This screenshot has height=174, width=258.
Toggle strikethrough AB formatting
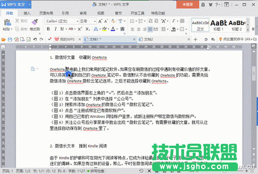[71, 29]
